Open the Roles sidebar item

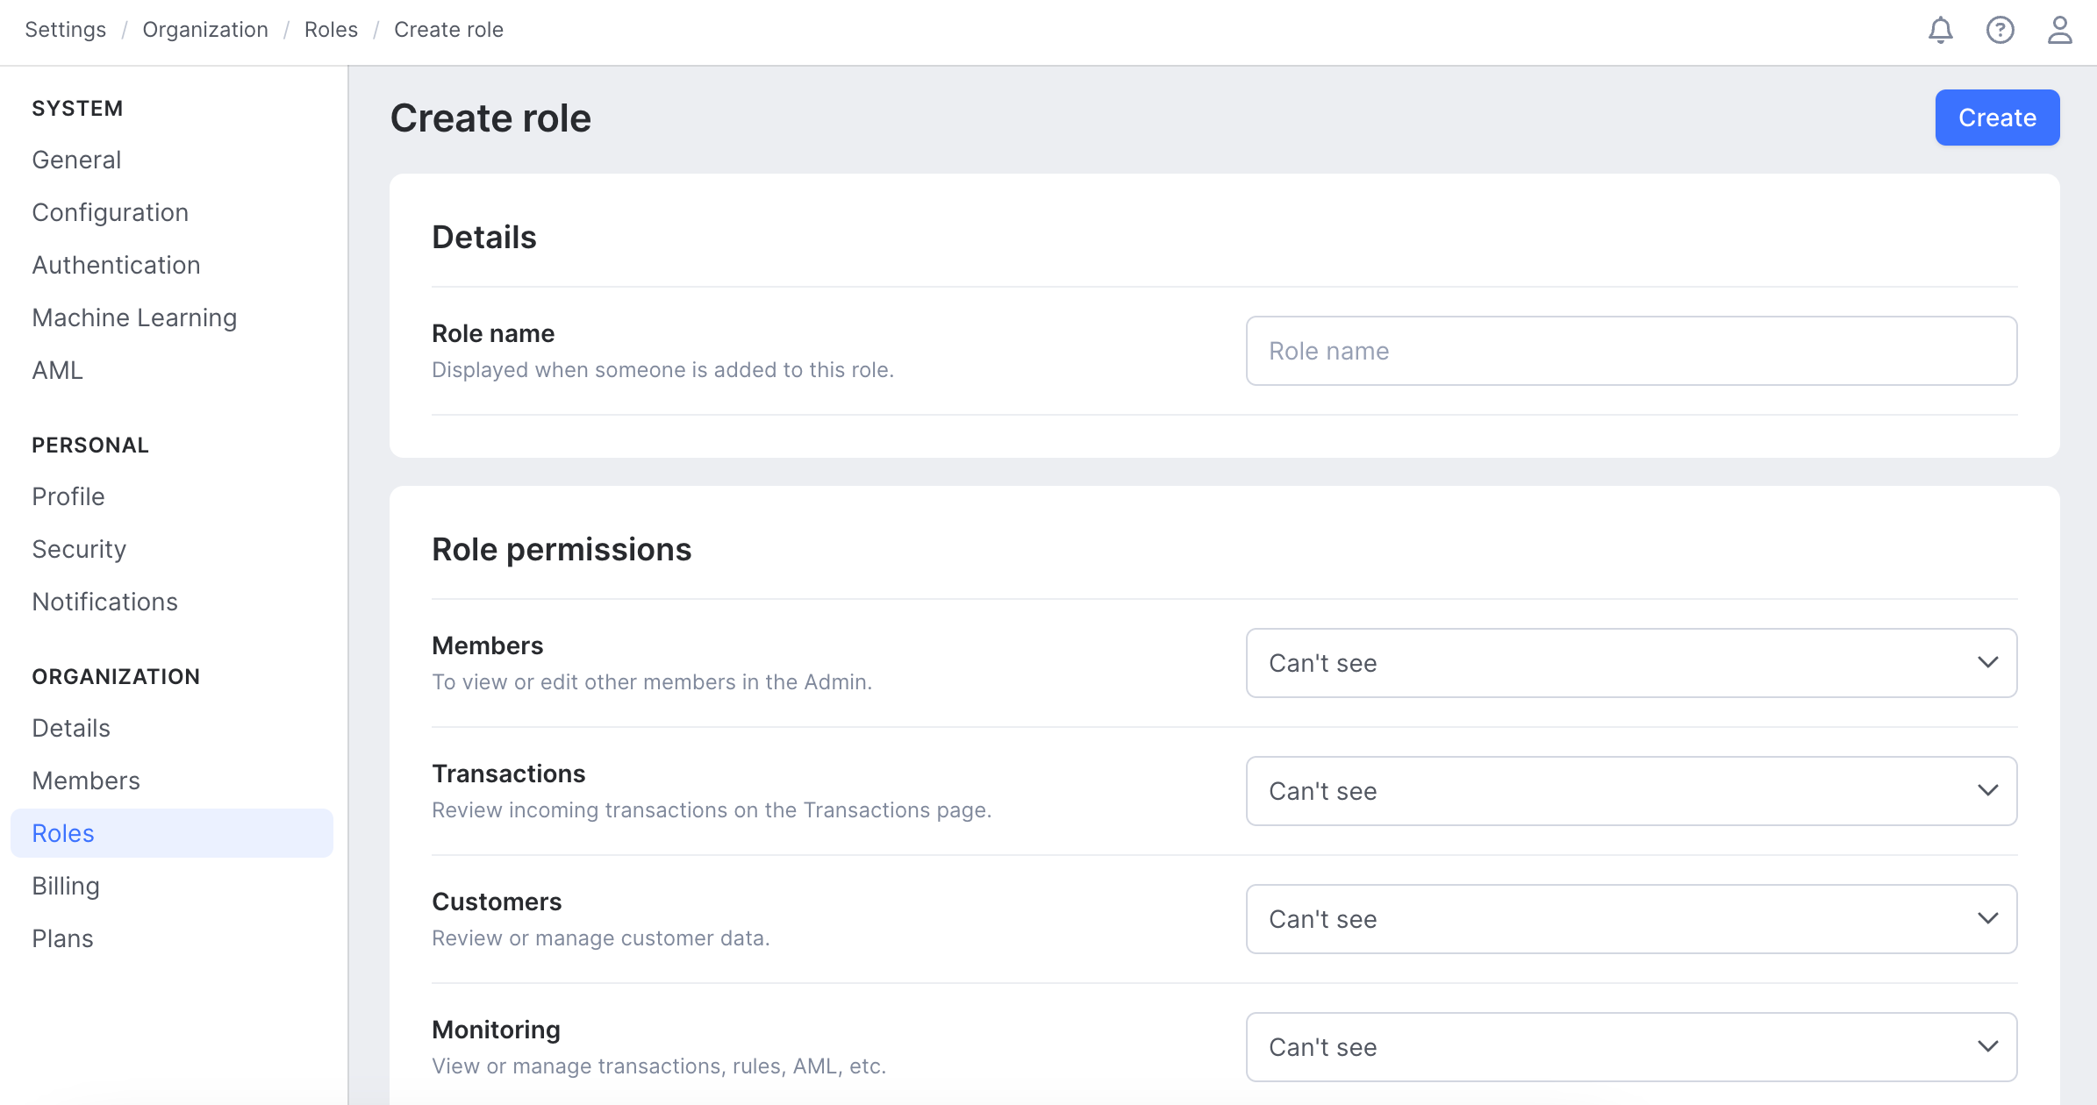(62, 833)
